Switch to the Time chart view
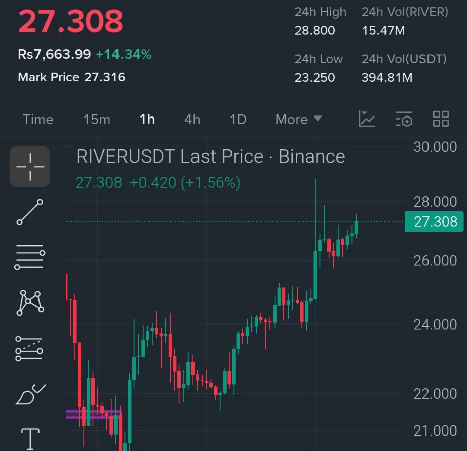Screen dimensions: 467x451 tap(38, 119)
